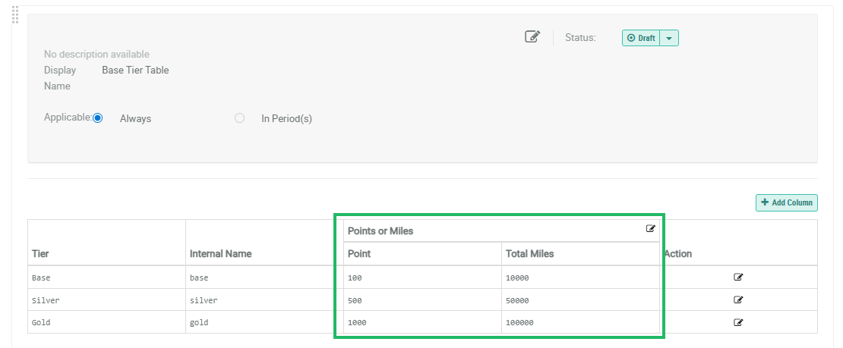Click the Gold Total Miles value 100000
Screen dimensions: 843x348
tap(520, 322)
